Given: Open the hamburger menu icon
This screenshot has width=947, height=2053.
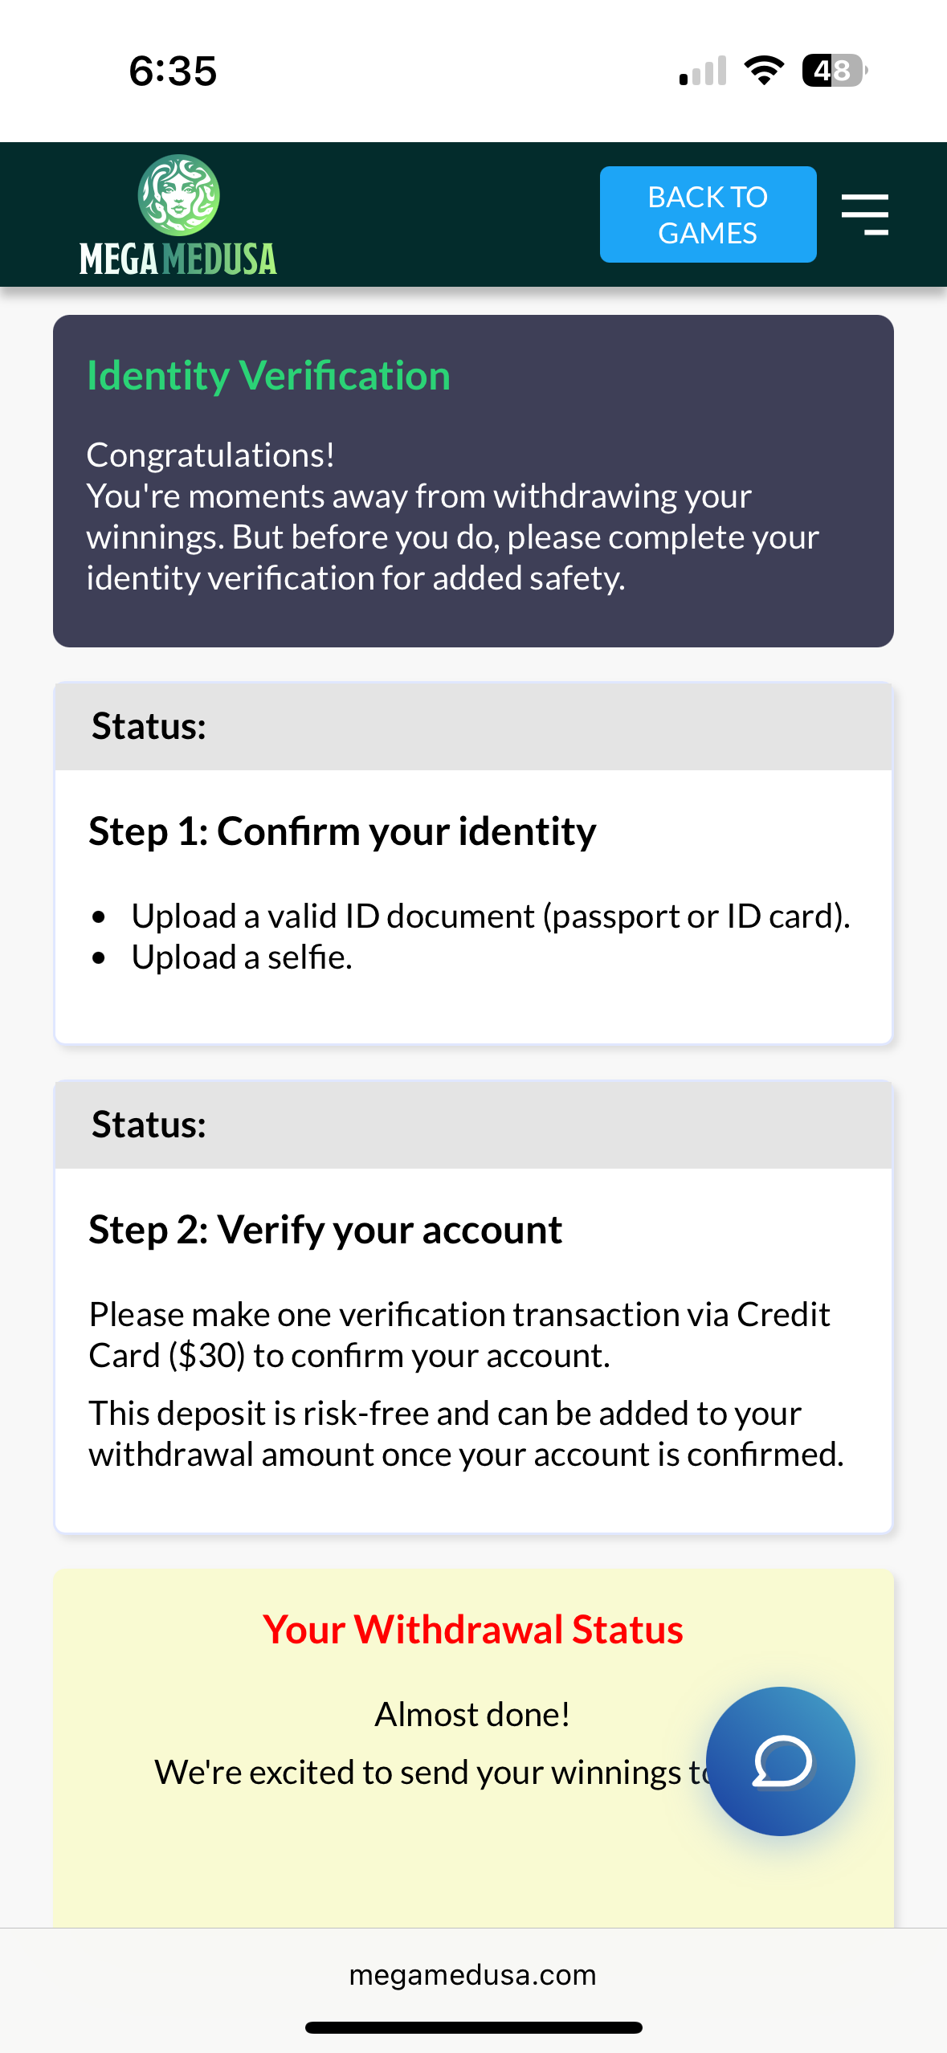Looking at the screenshot, I should point(864,214).
